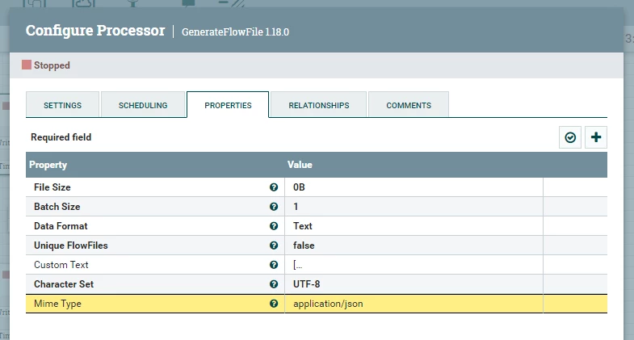Open the Settings tab

point(63,105)
